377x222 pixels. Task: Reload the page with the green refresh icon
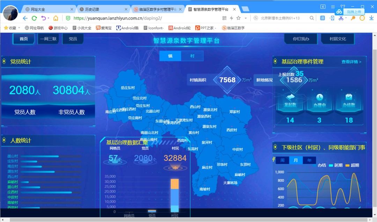tap(34, 18)
